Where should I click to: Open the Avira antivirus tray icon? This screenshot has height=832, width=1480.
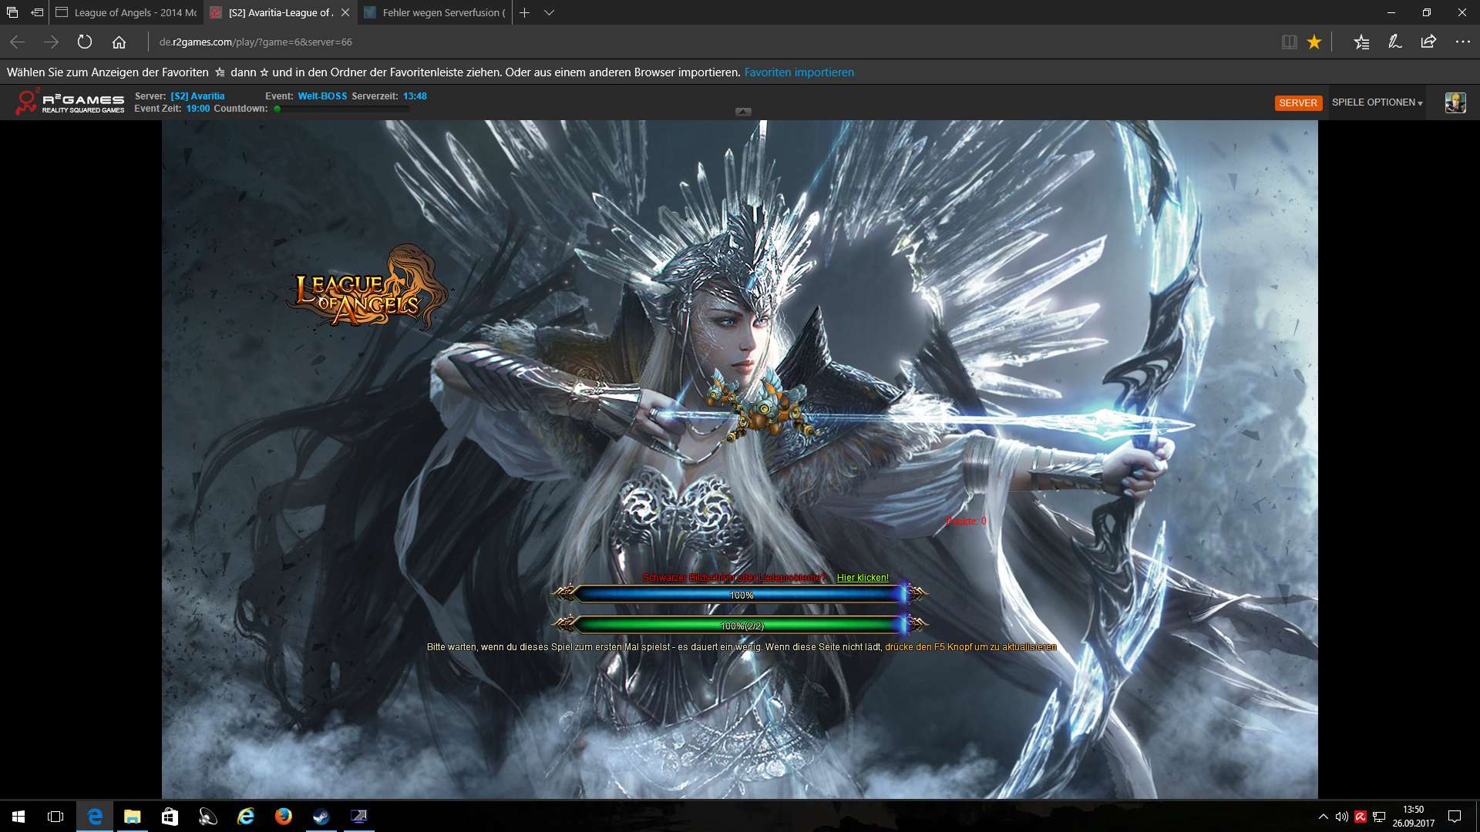coord(1361,817)
